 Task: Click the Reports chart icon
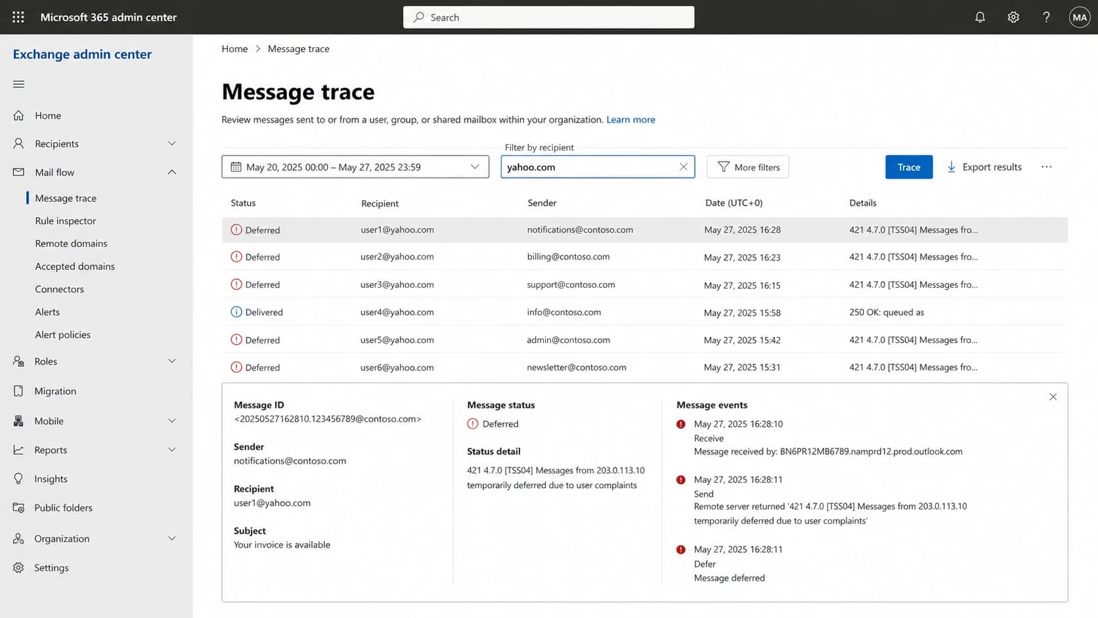tap(18, 450)
